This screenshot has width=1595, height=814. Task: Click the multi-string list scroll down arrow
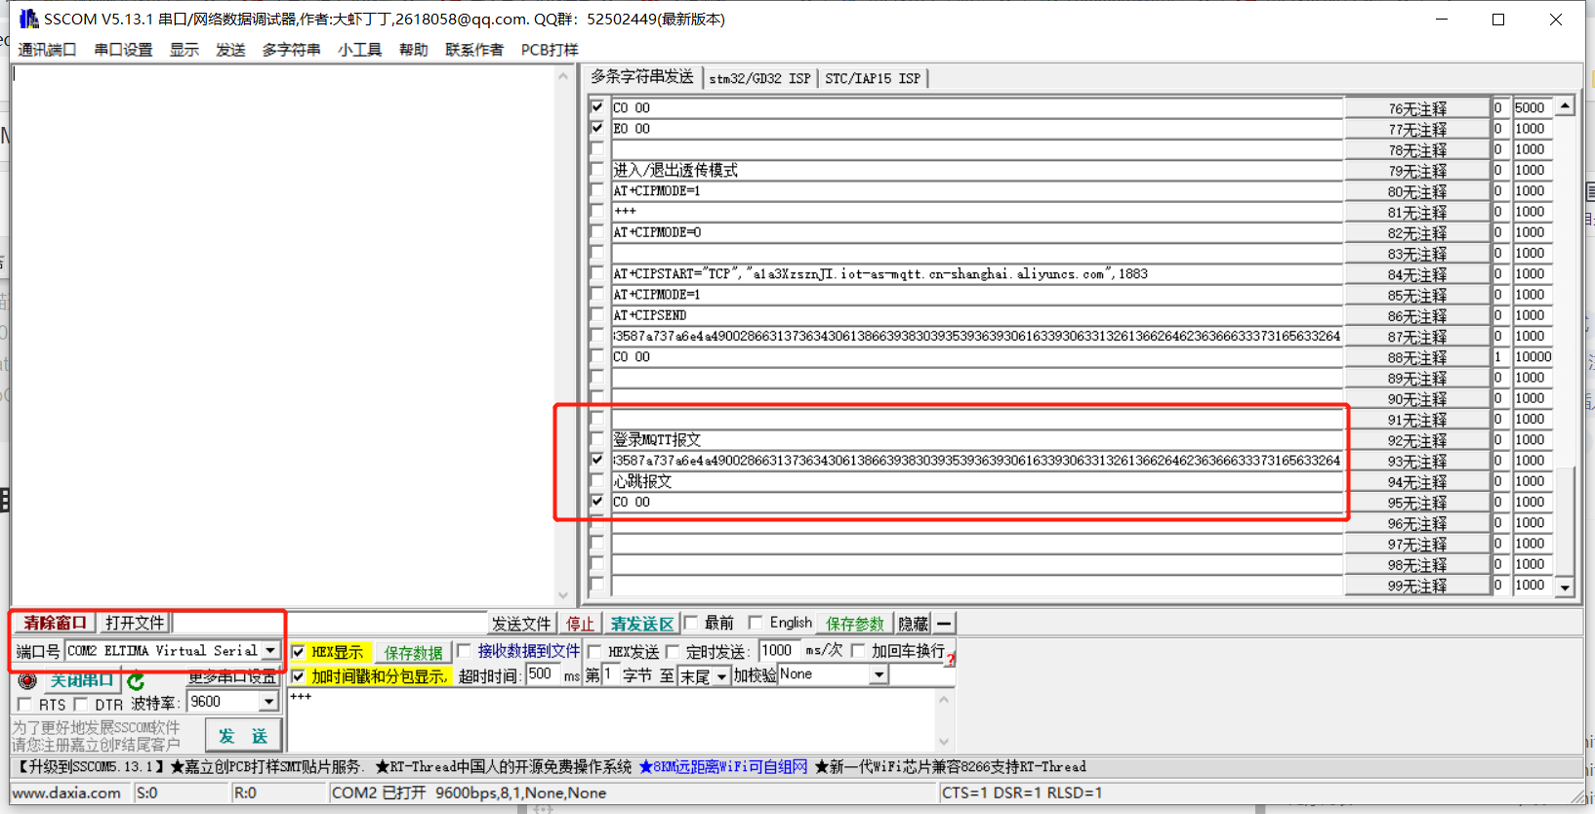[1565, 587]
